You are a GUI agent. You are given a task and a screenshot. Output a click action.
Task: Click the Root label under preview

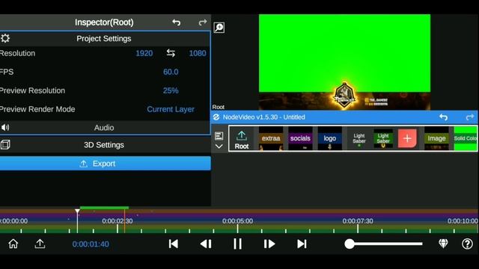click(x=218, y=107)
